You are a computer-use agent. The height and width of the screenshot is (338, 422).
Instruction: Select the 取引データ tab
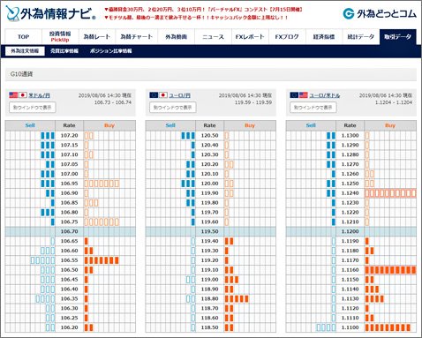pos(397,37)
